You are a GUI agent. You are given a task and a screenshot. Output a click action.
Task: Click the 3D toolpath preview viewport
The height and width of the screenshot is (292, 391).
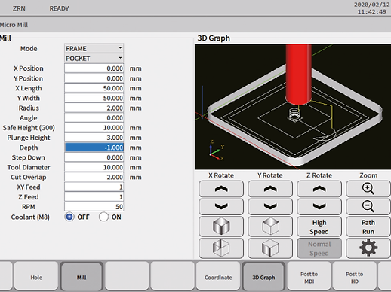(293, 107)
